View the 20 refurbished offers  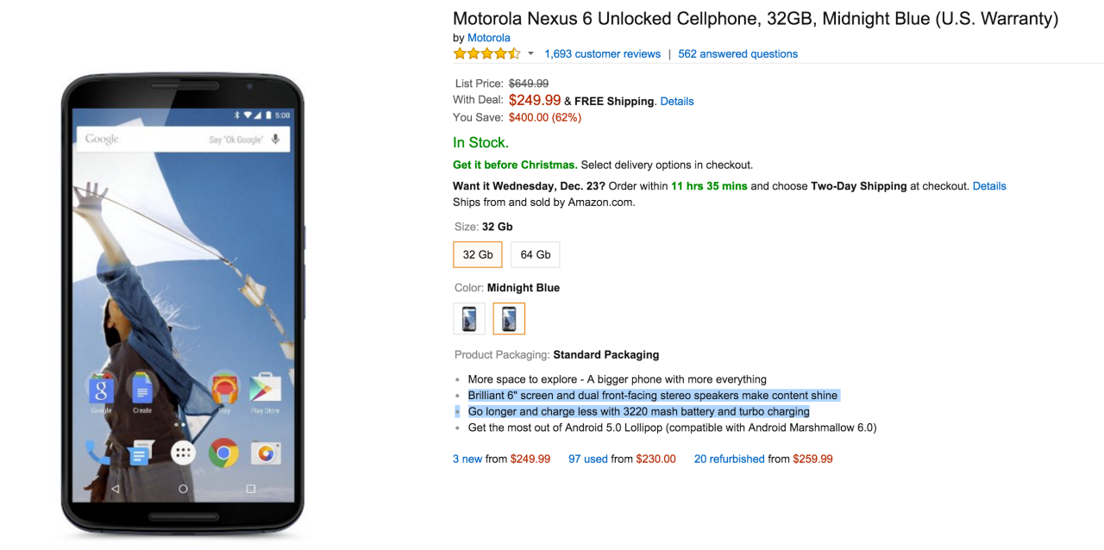(729, 459)
